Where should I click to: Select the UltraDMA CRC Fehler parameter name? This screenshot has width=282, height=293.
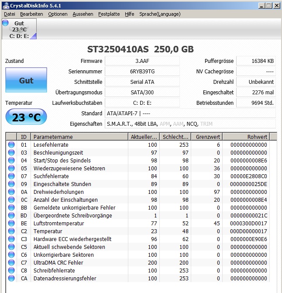tap(58, 262)
